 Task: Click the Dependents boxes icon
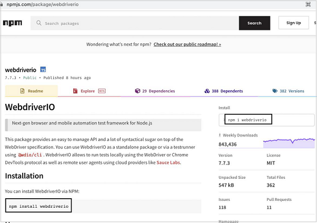click(x=207, y=91)
